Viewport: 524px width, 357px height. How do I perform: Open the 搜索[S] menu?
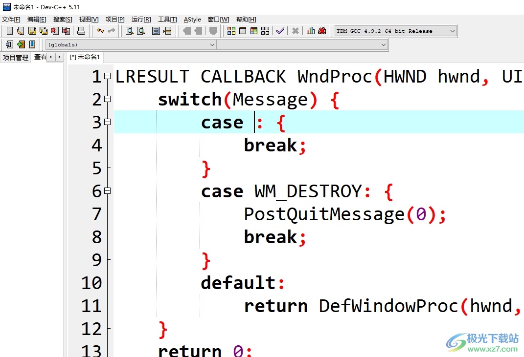tap(63, 20)
